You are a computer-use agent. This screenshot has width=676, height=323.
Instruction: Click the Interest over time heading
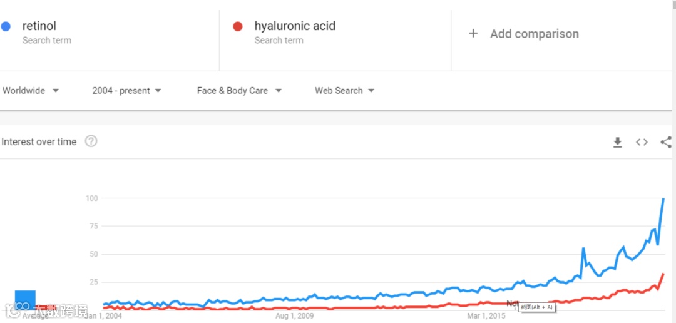[39, 141]
